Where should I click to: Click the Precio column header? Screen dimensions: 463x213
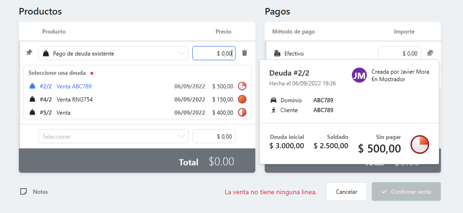pos(224,31)
